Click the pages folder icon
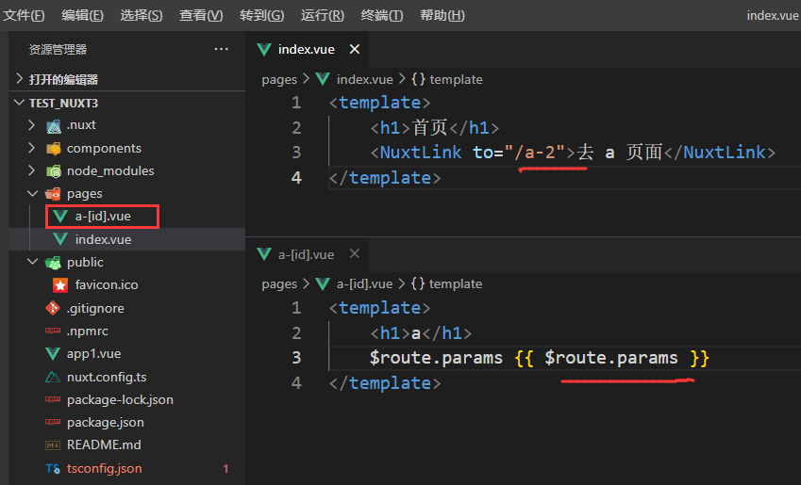 point(53,194)
